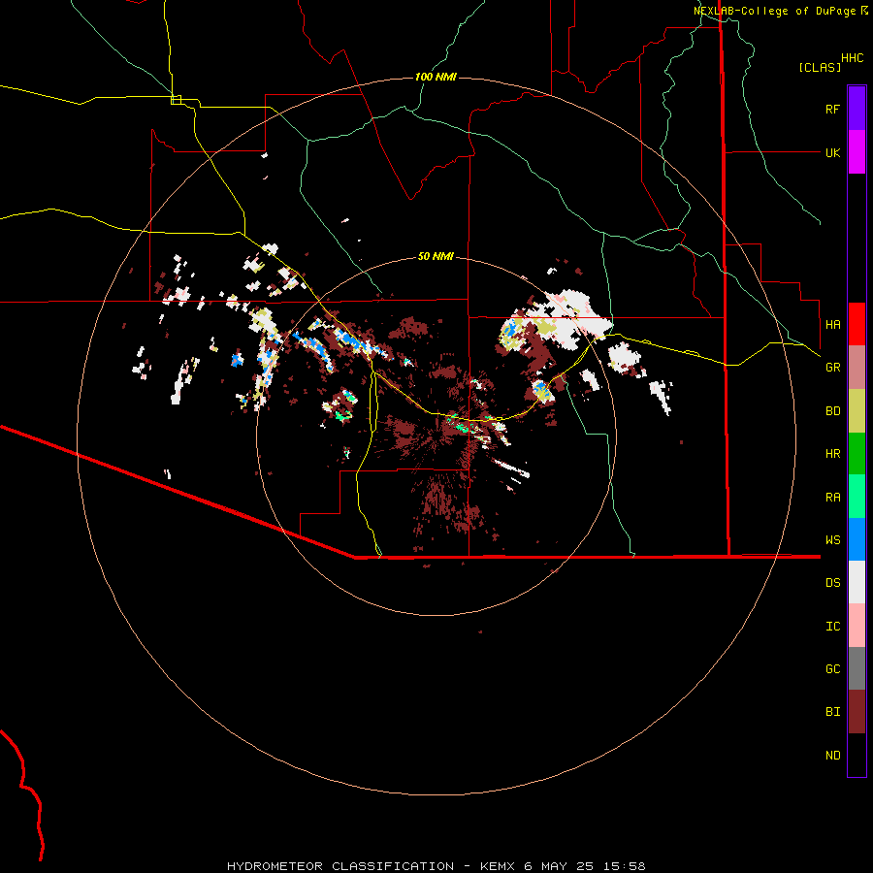The image size is (873, 873).
Task: Click the 50 NMI range ring label
Action: click(x=436, y=256)
